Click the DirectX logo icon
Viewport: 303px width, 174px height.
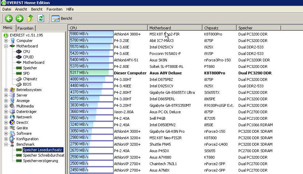[x=12, y=122]
